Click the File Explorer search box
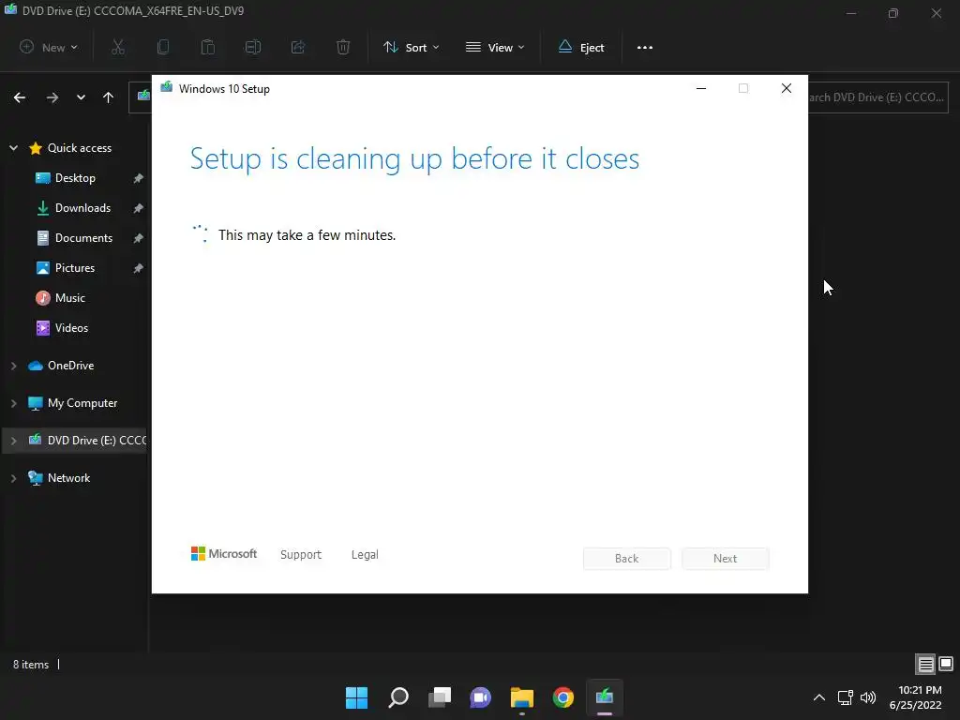Viewport: 960px width, 720px height. pos(877,97)
